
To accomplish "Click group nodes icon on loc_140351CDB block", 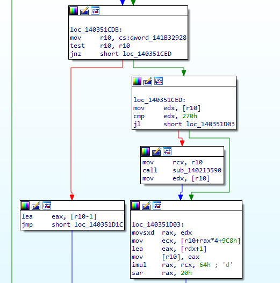I will point(95,11).
